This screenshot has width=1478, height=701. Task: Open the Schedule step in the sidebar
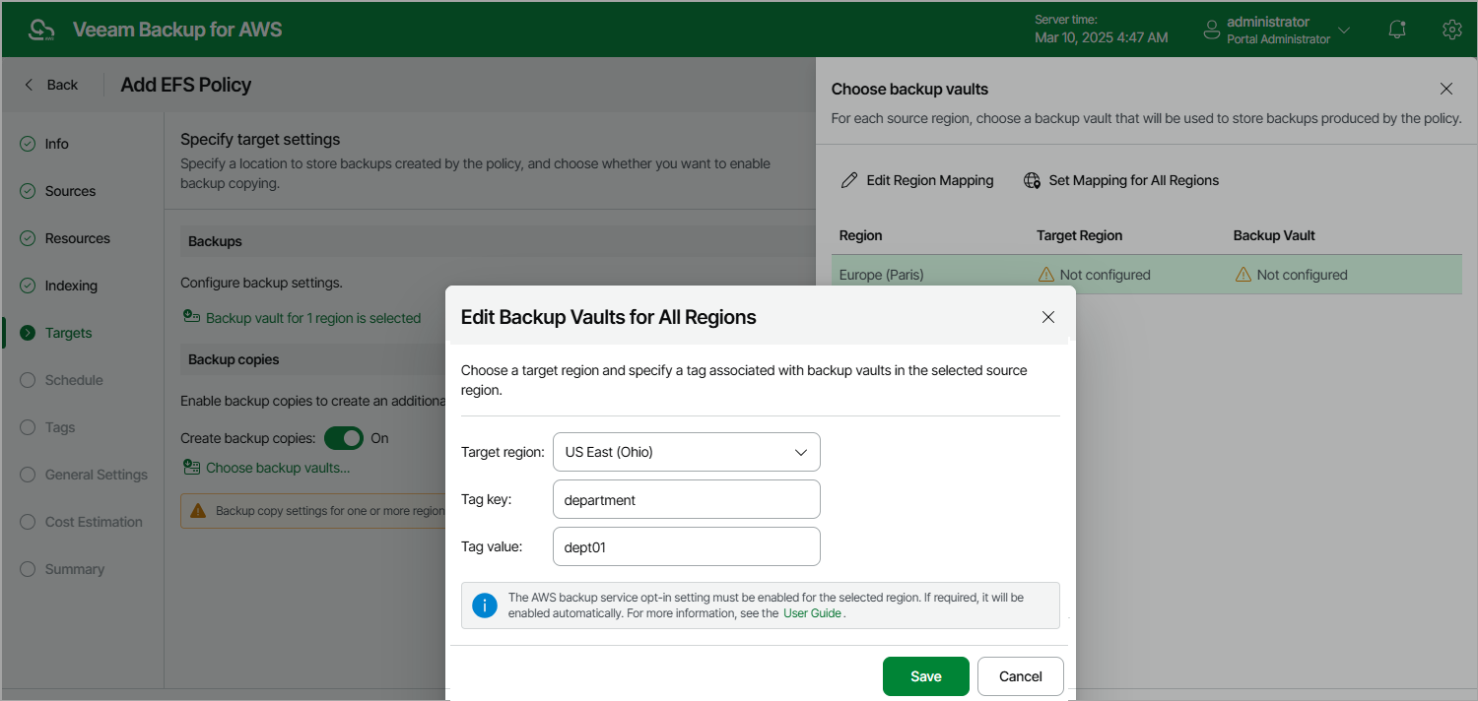point(74,380)
